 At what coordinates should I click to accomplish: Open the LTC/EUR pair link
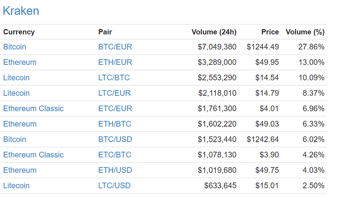[114, 93]
